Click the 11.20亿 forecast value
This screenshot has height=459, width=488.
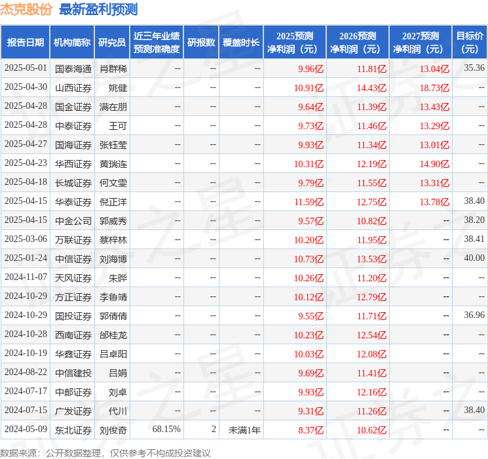pyautogui.click(x=371, y=278)
